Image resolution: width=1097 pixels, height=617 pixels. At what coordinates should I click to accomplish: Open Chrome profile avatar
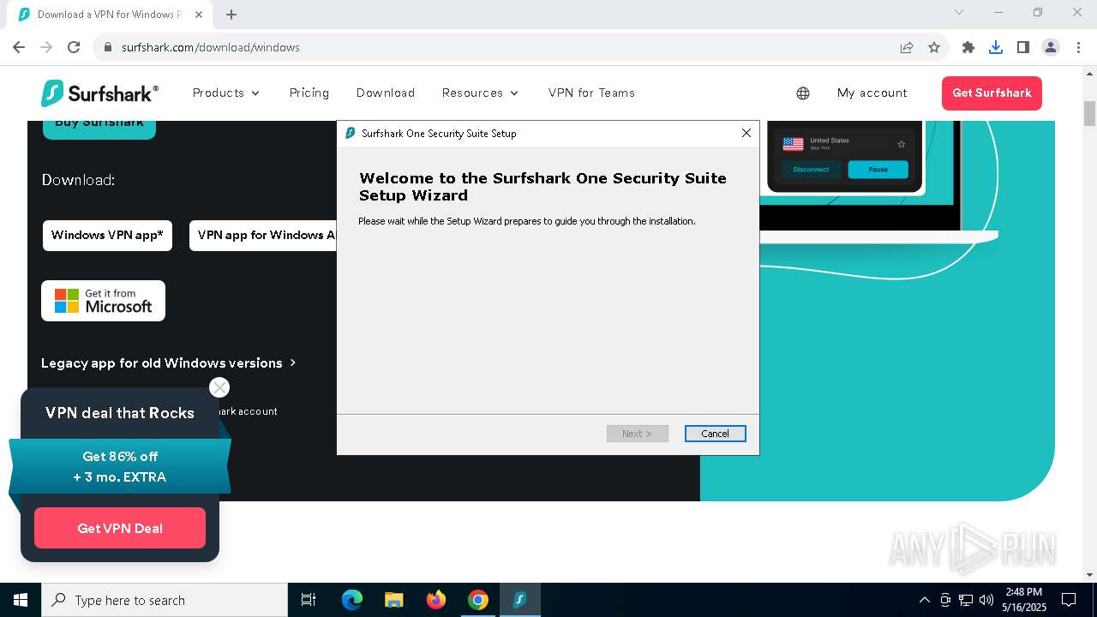click(x=1051, y=47)
